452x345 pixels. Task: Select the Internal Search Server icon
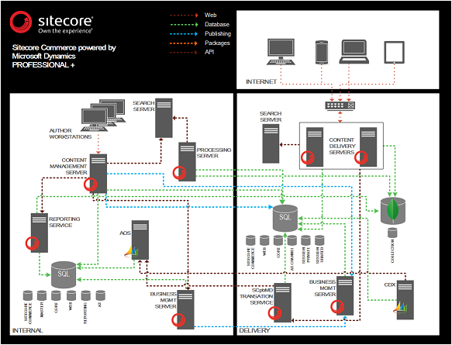164,118
